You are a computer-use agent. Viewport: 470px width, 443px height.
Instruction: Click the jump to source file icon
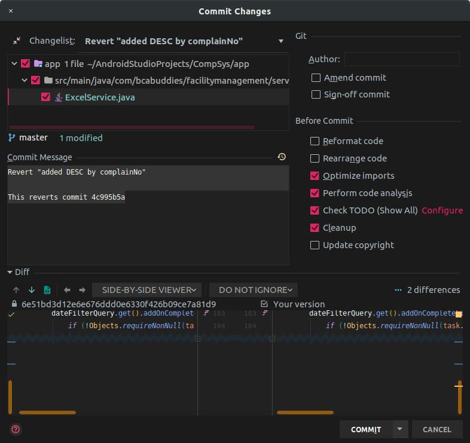(x=47, y=290)
